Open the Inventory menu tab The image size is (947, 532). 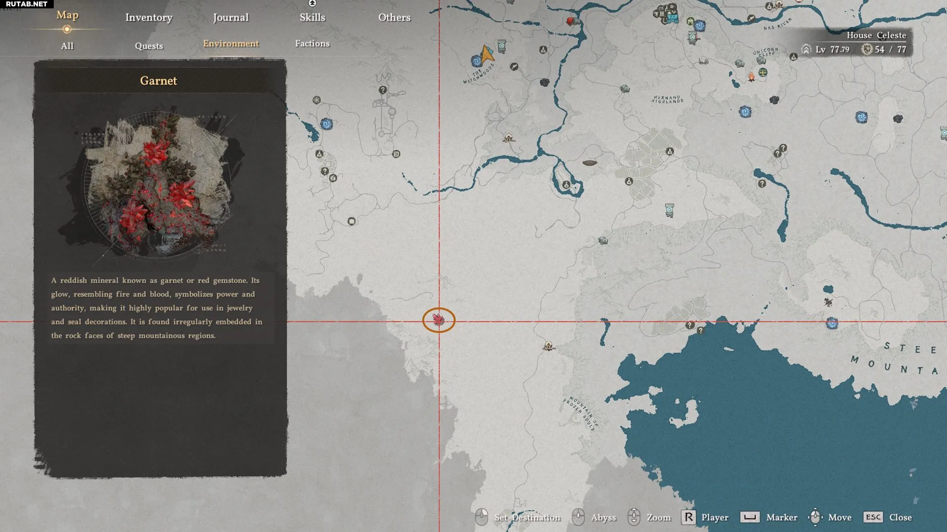pos(148,17)
